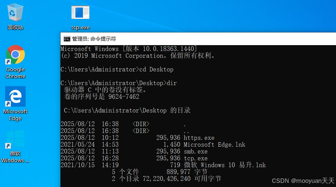
Task: Open the Command Prompt title bar system icon
Action: click(67, 39)
